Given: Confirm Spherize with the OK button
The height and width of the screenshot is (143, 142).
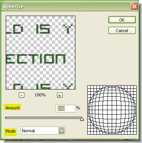Looking at the screenshot, I should coord(122,20).
